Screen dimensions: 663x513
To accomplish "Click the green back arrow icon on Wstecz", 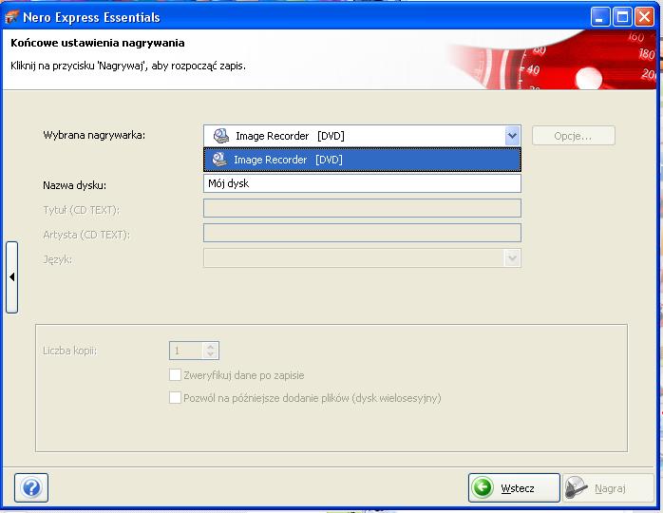I will (x=483, y=487).
